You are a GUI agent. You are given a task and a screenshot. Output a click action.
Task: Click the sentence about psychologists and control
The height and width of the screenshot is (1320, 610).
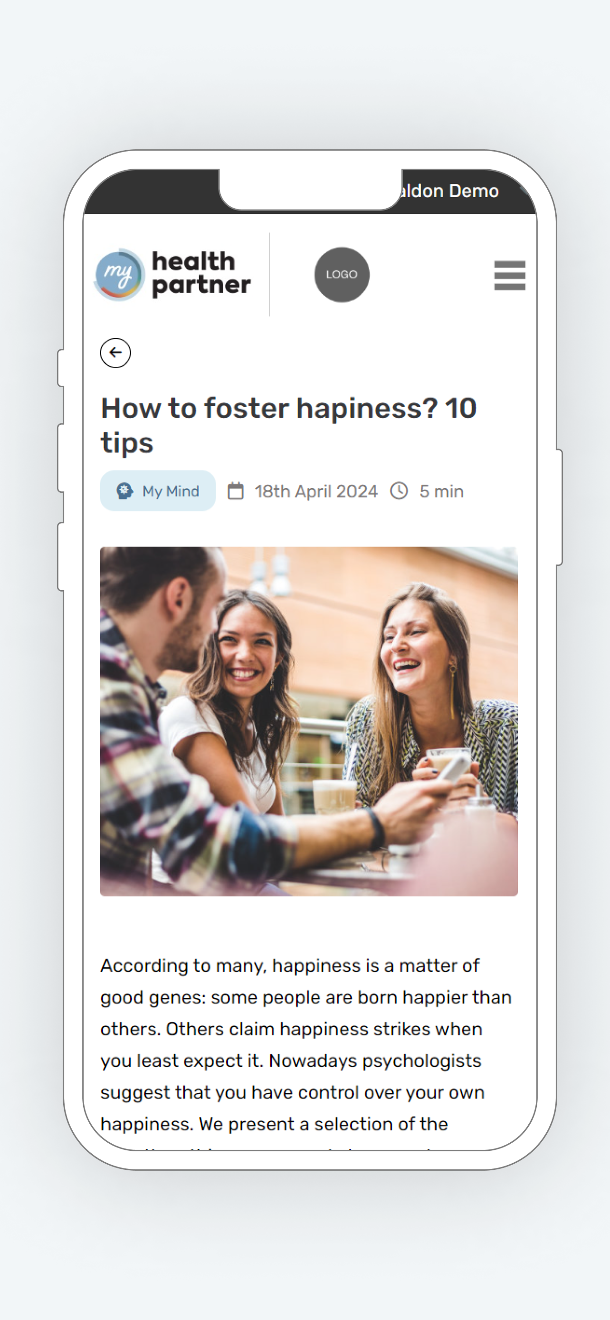click(292, 1077)
